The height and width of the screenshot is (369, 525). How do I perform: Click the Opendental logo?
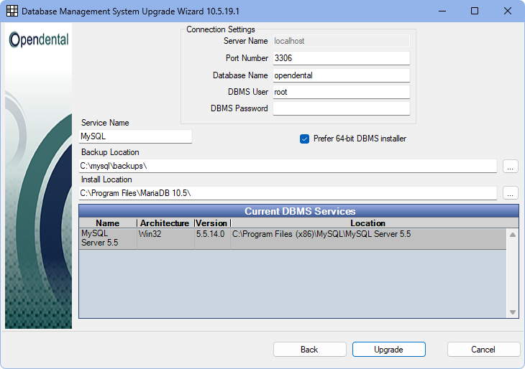[x=39, y=39]
